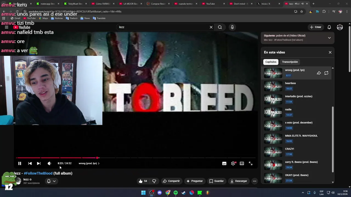Open Steam from the taskbar
This screenshot has height=197, width=351.
click(183, 193)
